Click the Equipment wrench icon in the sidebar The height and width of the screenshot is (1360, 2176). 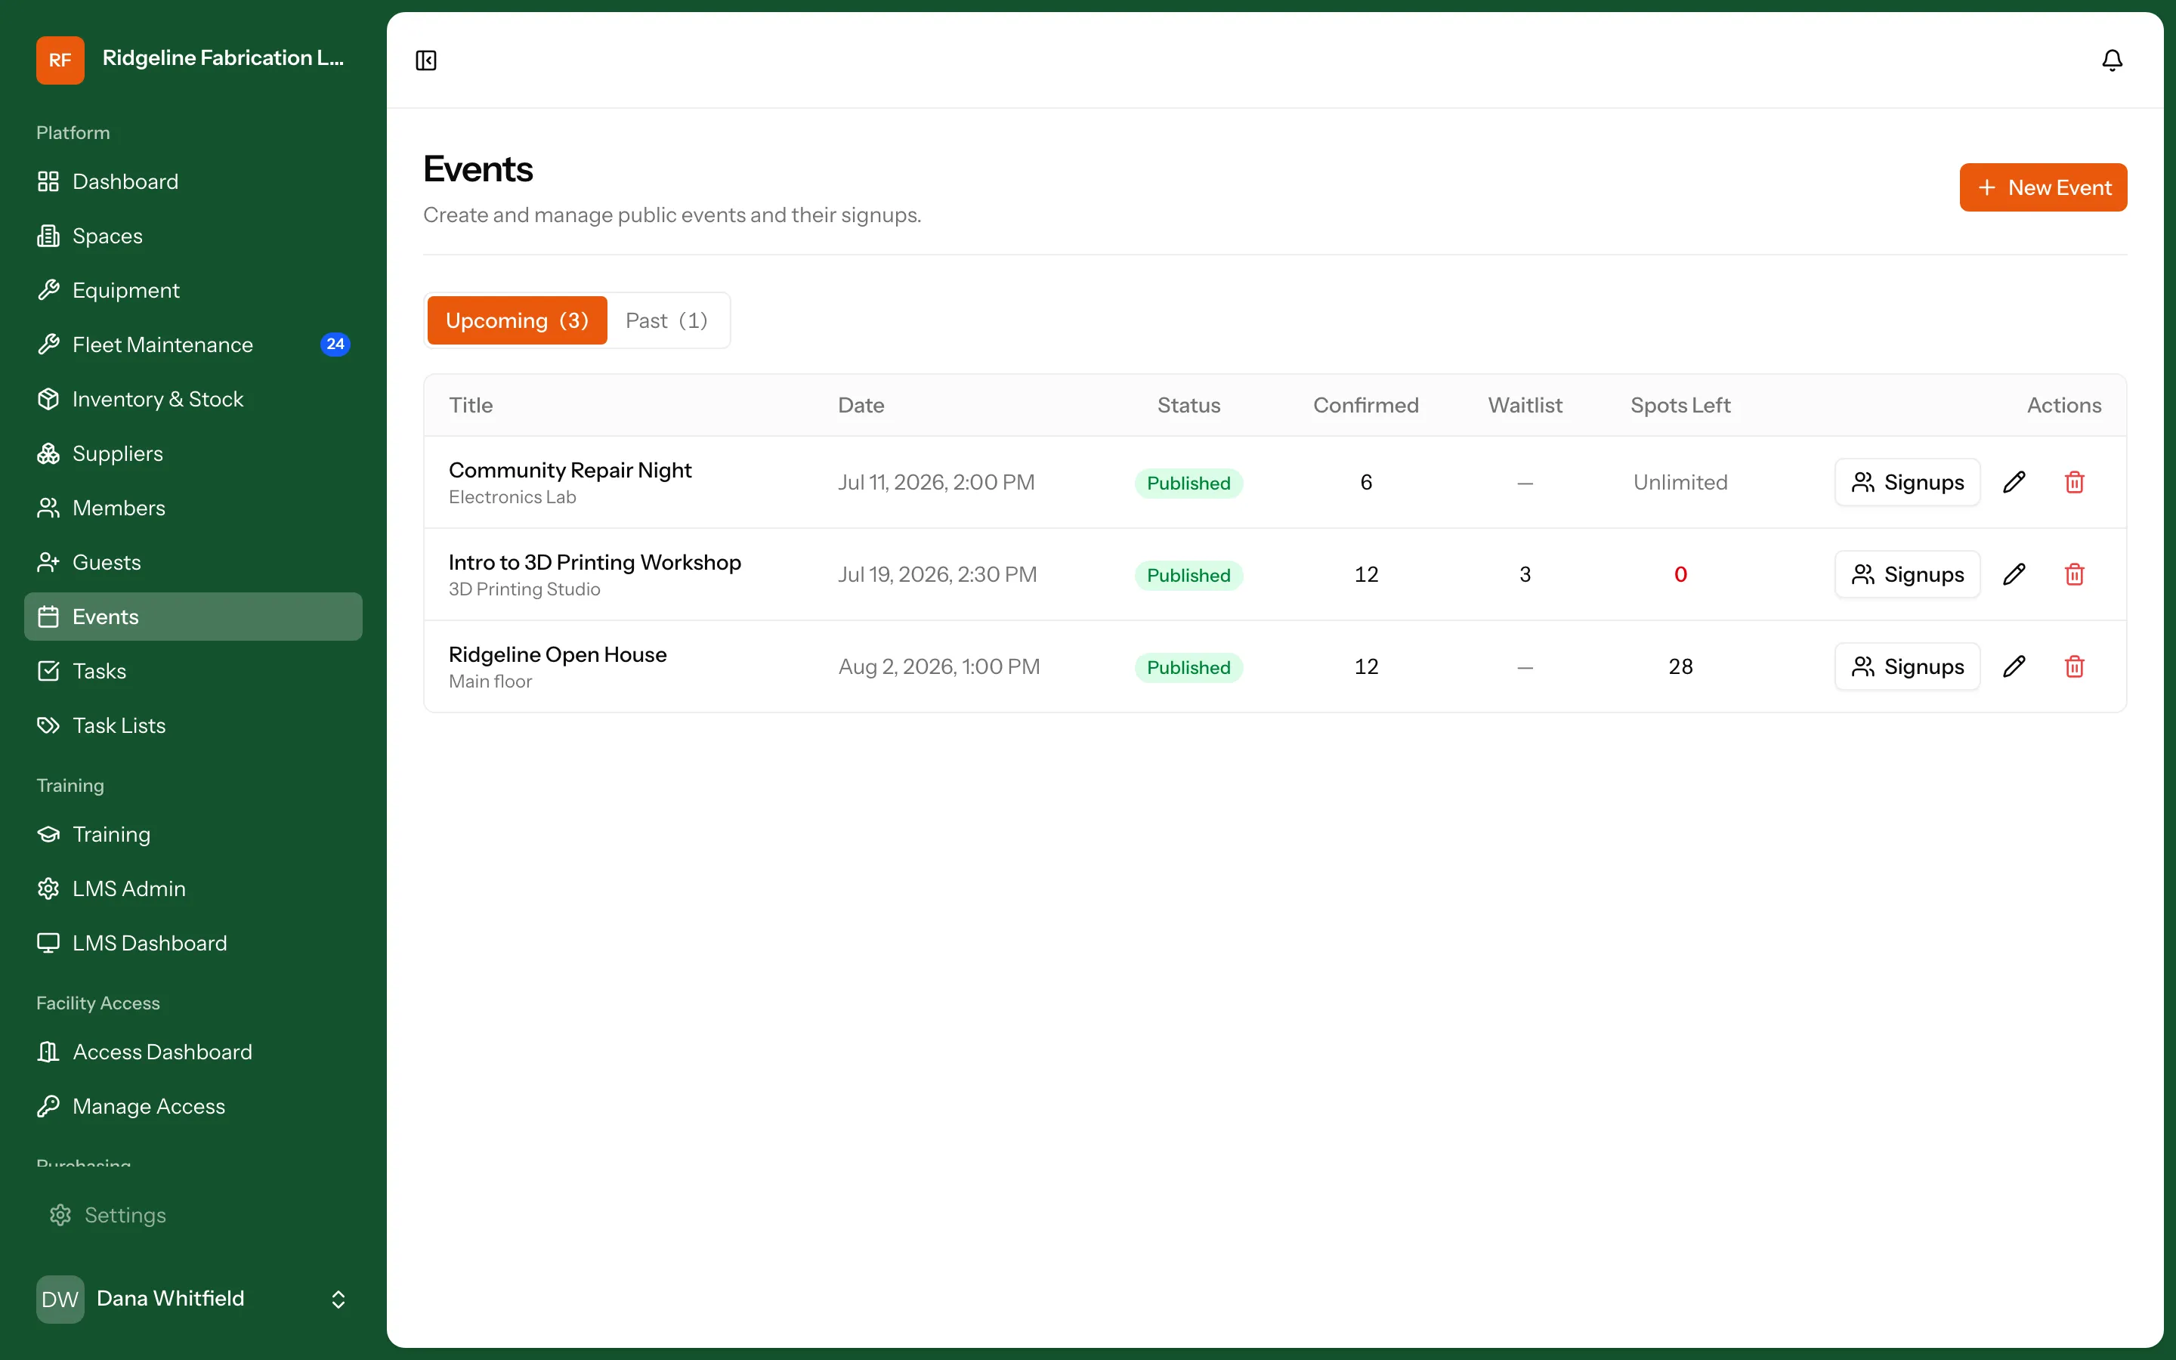[48, 291]
